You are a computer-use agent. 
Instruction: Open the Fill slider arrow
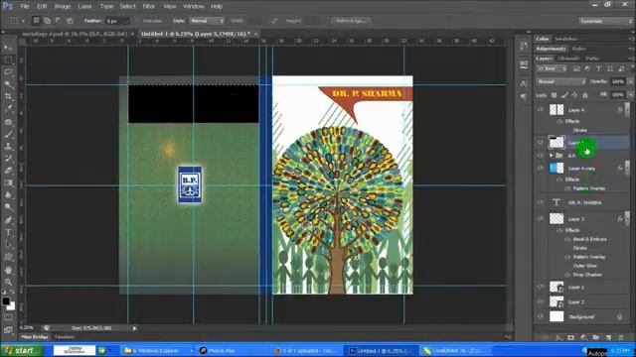pos(630,95)
